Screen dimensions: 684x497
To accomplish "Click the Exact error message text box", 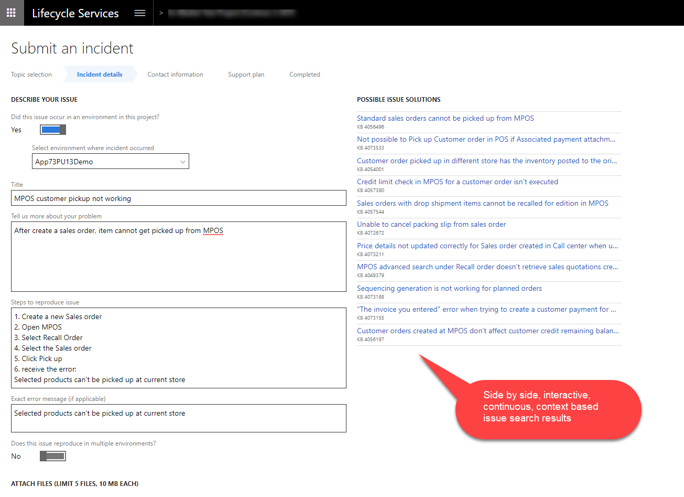I will 178,418.
